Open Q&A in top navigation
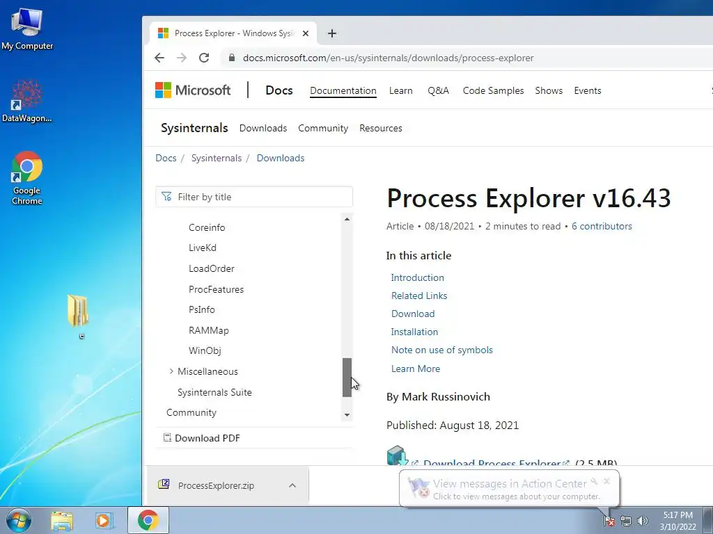This screenshot has height=534, width=713. pos(438,90)
